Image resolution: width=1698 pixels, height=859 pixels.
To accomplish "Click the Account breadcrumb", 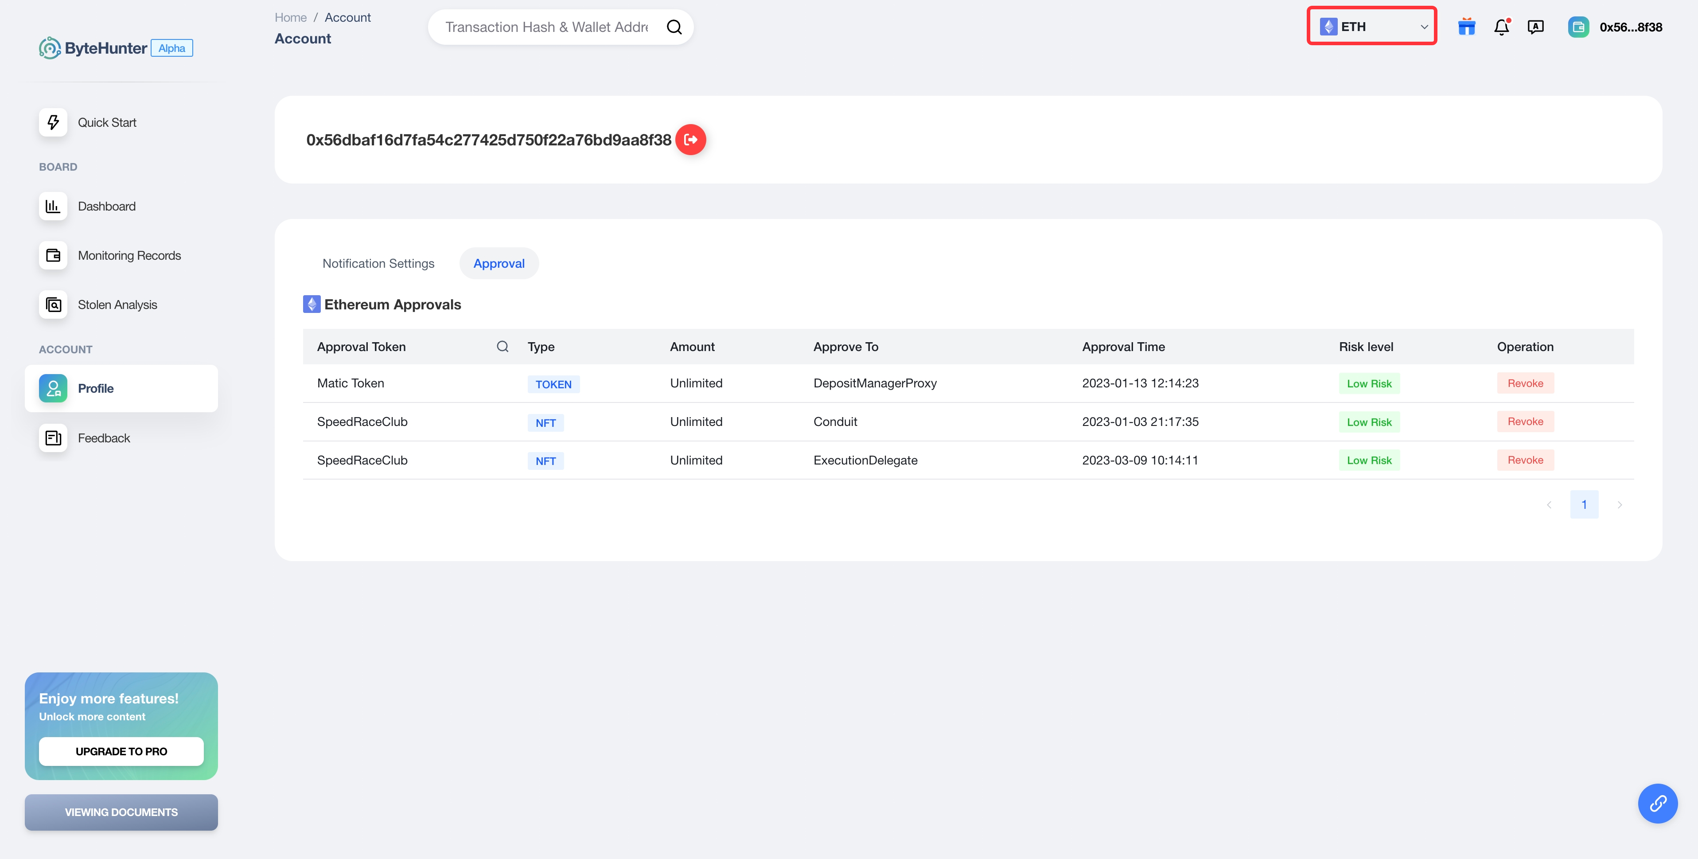I will [347, 18].
